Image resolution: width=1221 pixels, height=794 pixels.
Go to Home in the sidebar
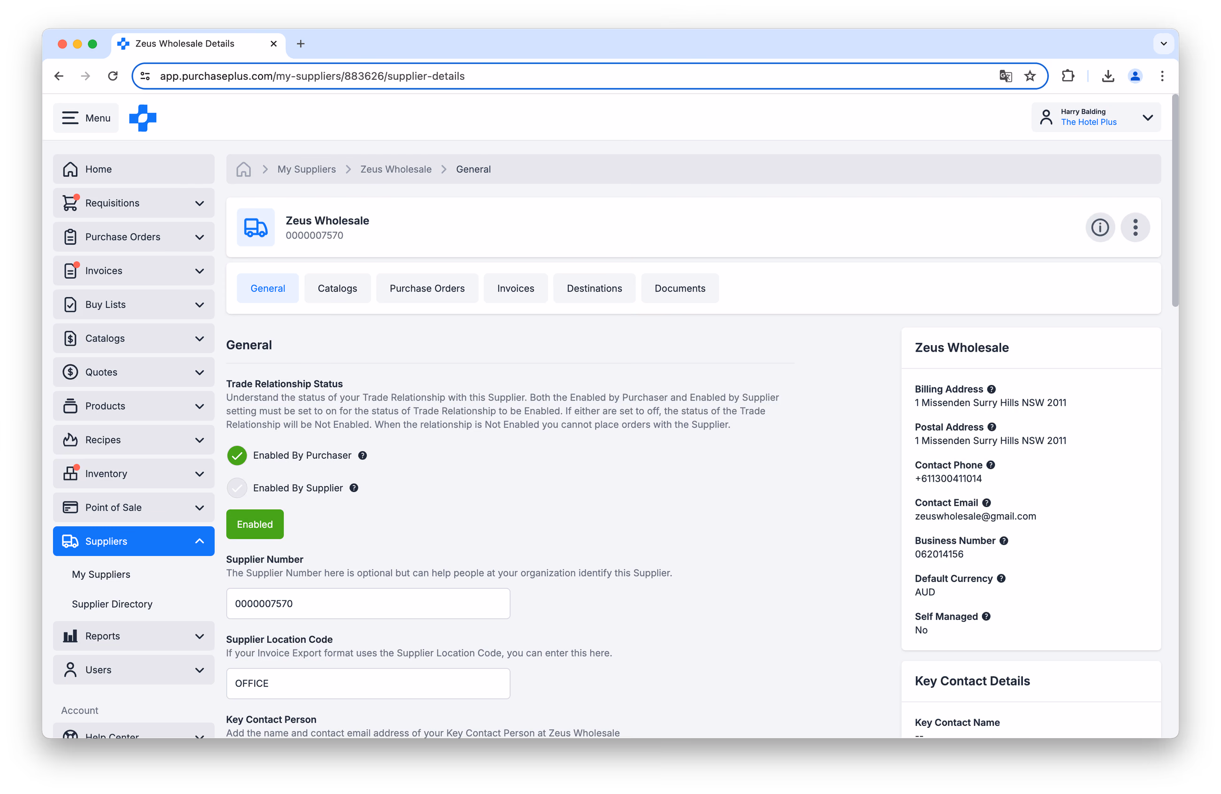click(134, 169)
